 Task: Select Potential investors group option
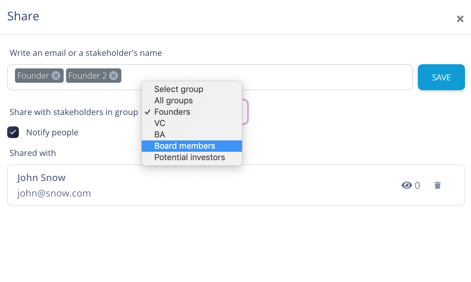pos(192,157)
